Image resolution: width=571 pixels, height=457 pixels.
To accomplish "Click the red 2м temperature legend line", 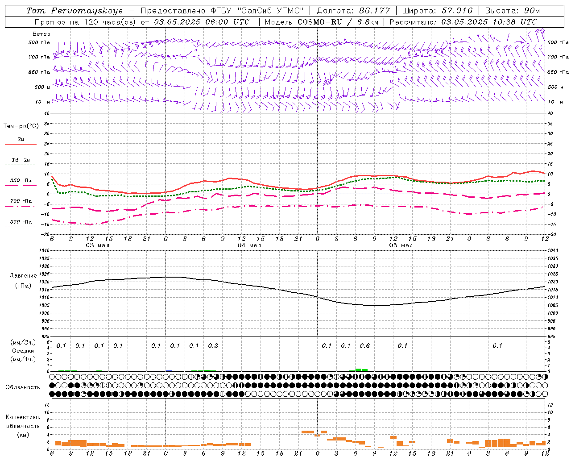I will [x=21, y=144].
